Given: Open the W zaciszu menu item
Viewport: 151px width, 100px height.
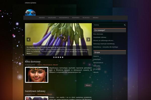Looking at the screenshot, I should point(86,17).
